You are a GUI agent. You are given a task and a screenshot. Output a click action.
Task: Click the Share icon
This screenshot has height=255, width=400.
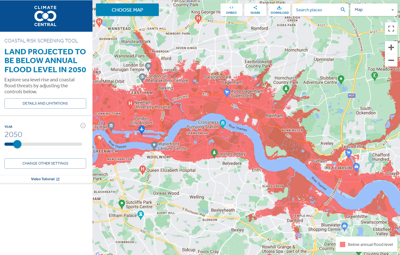pyautogui.click(x=255, y=10)
